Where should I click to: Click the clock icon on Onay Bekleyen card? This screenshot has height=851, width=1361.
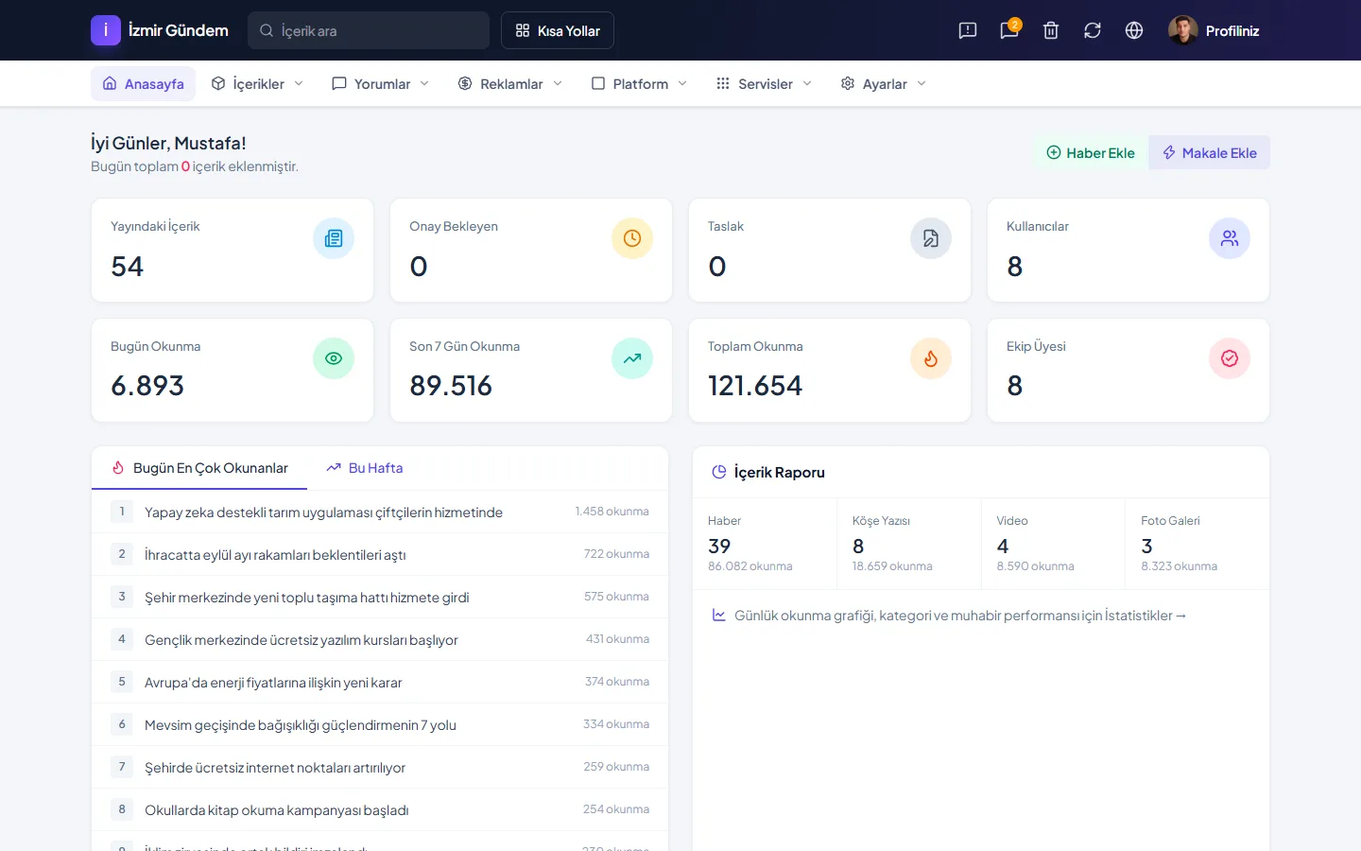632,238
